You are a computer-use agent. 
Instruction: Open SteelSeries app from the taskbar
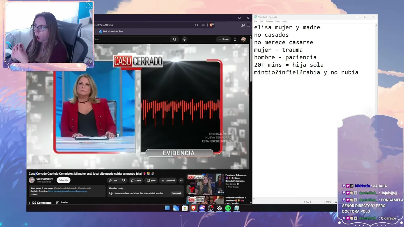tap(219, 208)
